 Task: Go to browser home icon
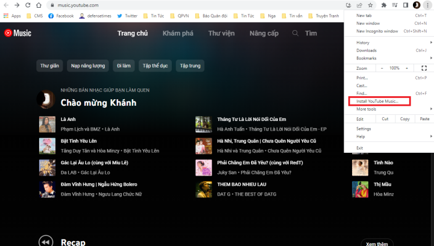point(39,5)
